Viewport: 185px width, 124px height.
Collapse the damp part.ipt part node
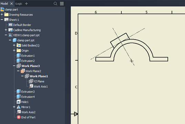pos(10,40)
